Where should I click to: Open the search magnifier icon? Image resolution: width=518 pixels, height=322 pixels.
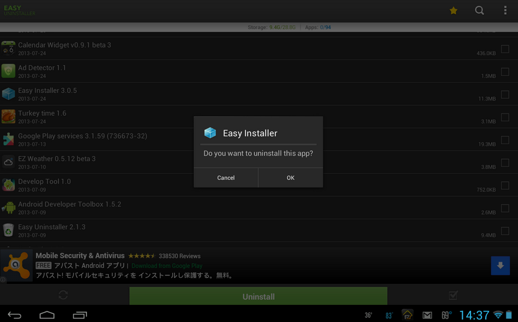(479, 11)
